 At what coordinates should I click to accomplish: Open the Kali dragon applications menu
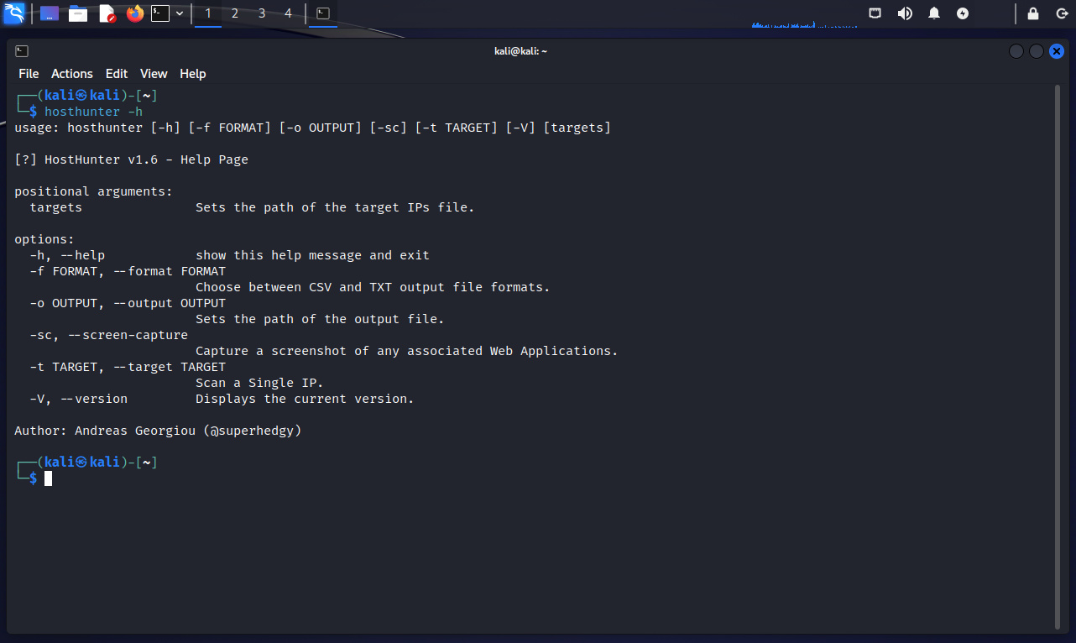tap(14, 13)
